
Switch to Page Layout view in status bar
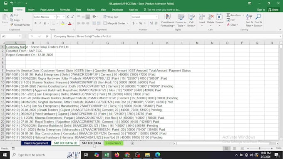[234, 148]
